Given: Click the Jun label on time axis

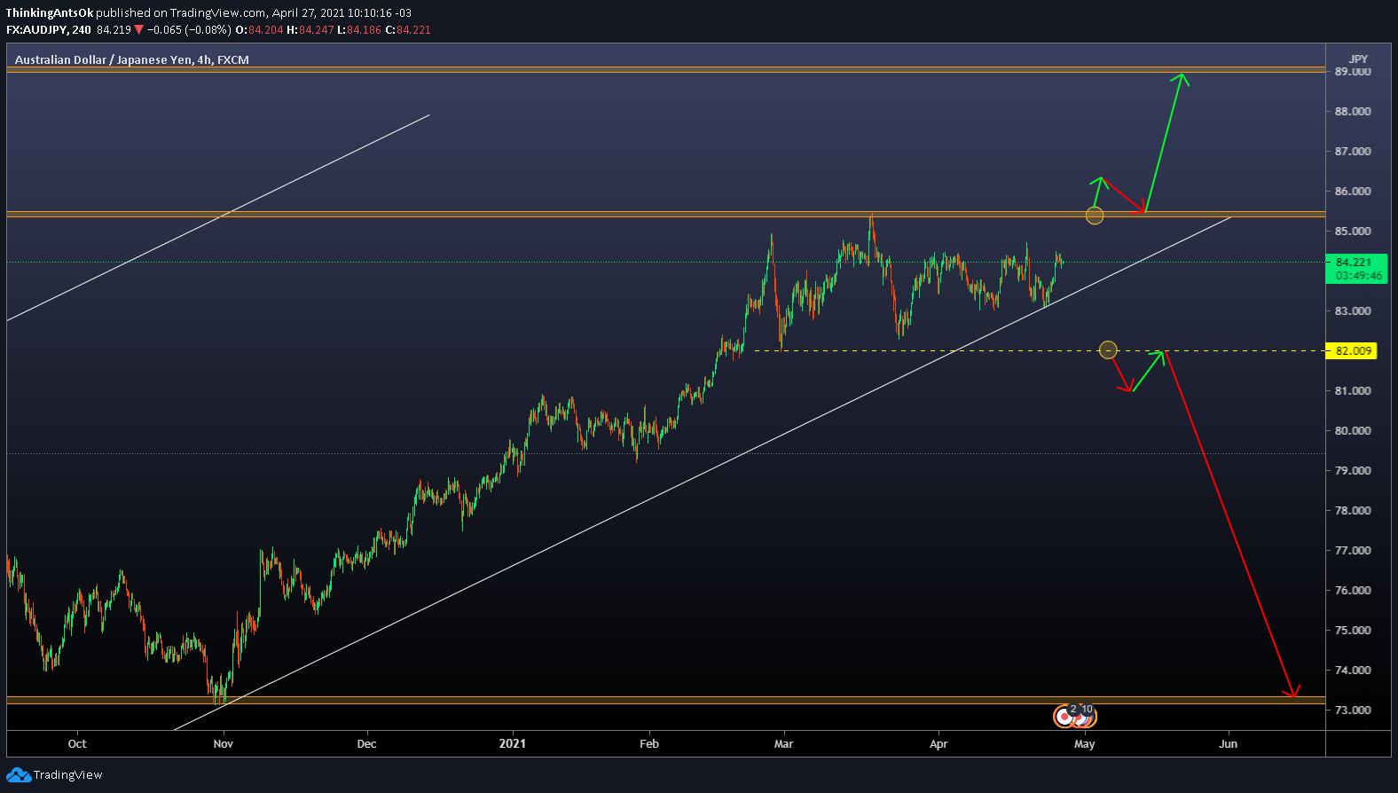Looking at the screenshot, I should tap(1228, 744).
